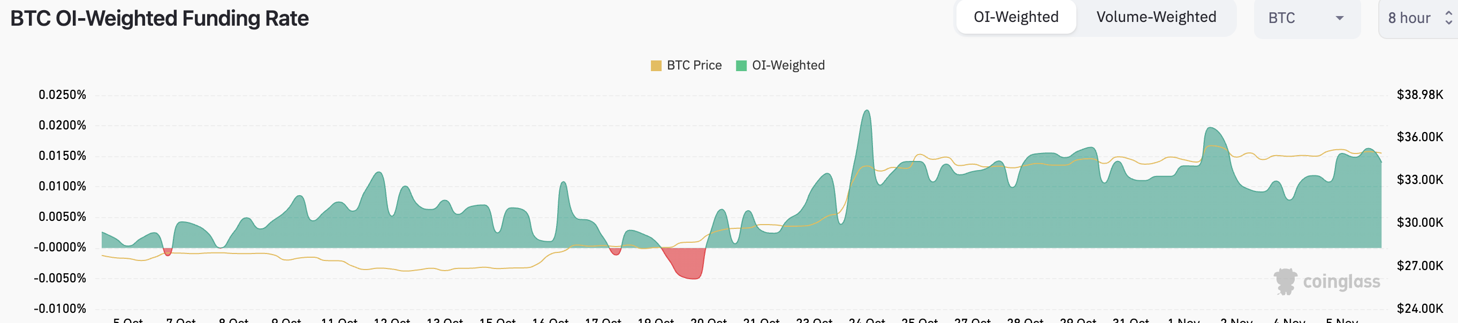The height and width of the screenshot is (323, 1458).
Task: Click the -0.0100% left axis label
Action: [x=60, y=309]
